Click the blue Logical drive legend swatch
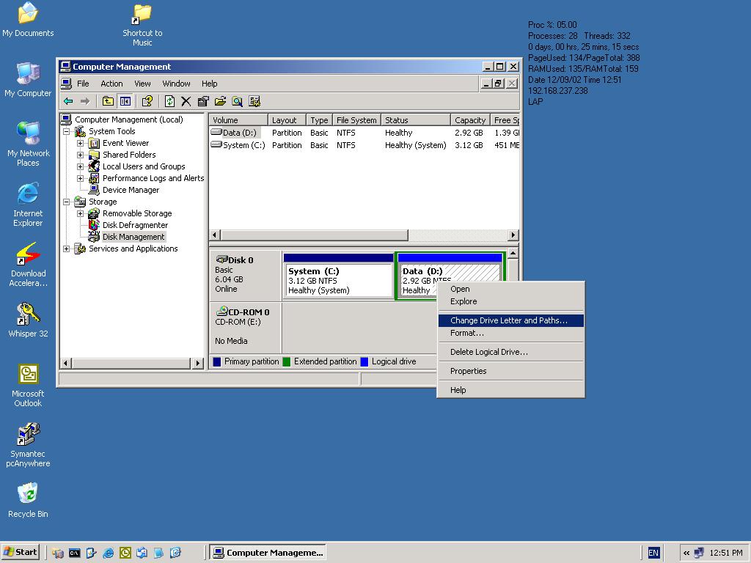This screenshot has height=563, width=751. tap(364, 361)
